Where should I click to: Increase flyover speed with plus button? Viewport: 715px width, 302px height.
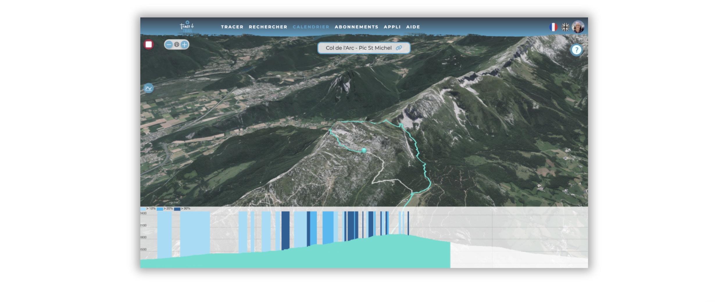coord(185,44)
